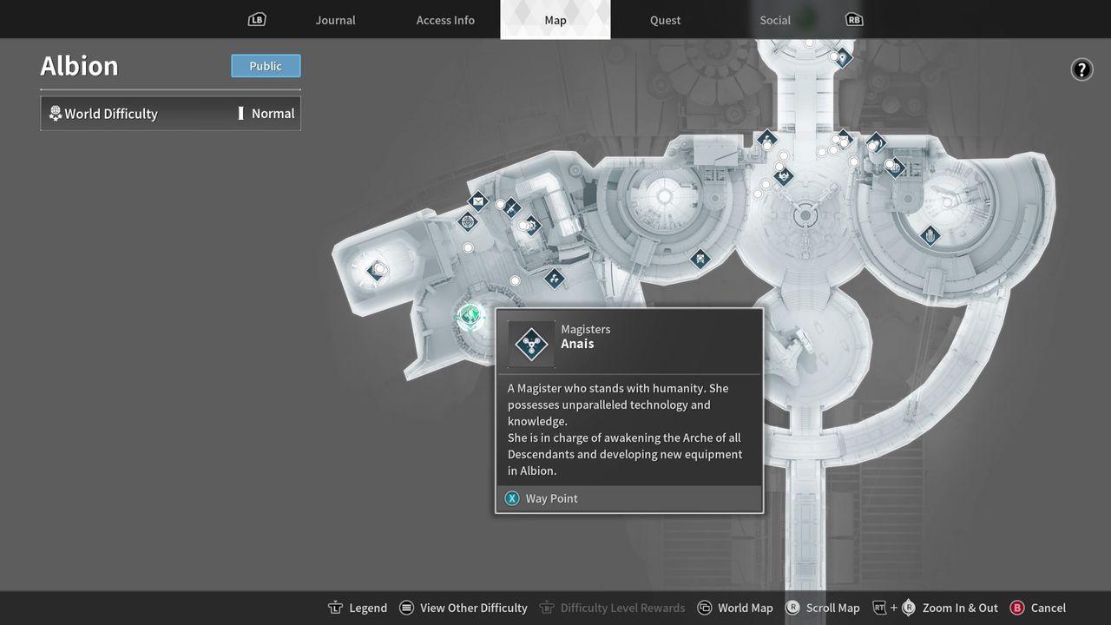Click the map icon in far-left room
Screen dimensions: 1111x625
[x=377, y=271]
